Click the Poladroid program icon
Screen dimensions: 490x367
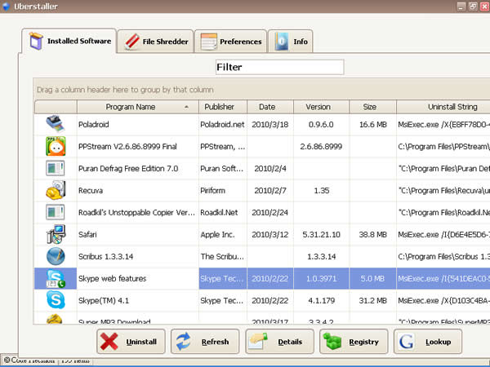click(56, 125)
